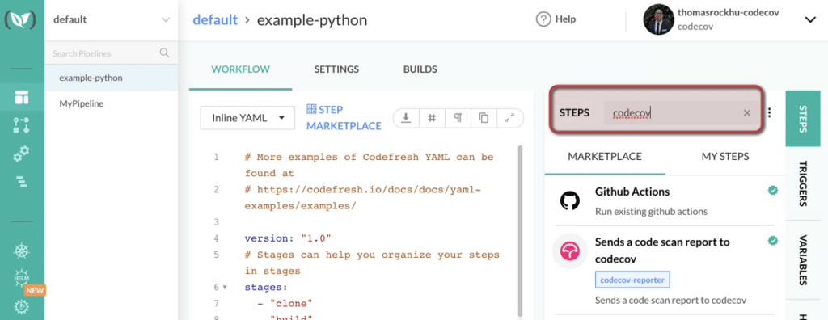
Task: Click the codecov-reporter tag
Action: (x=632, y=280)
